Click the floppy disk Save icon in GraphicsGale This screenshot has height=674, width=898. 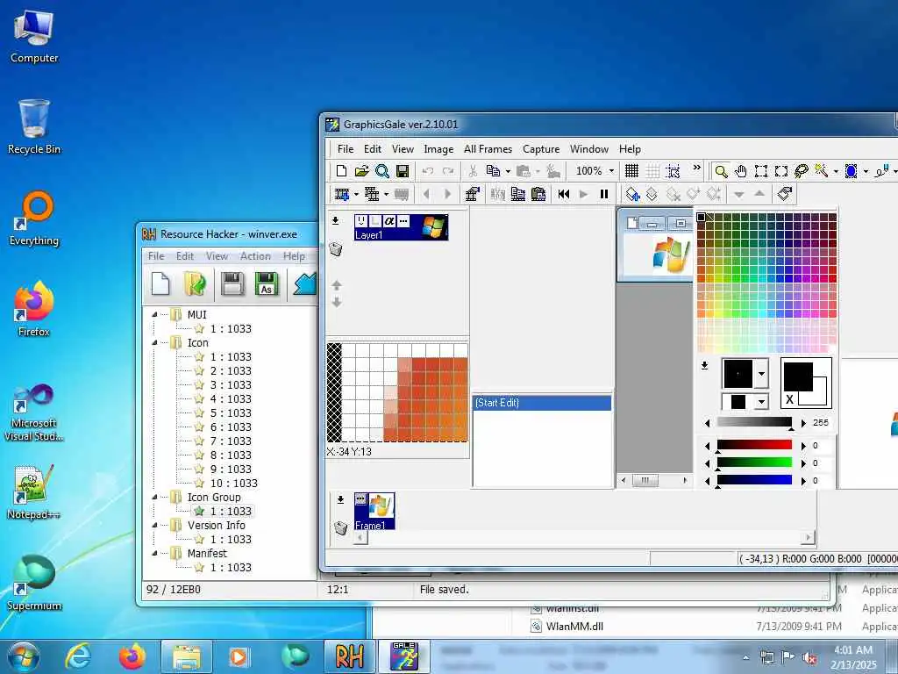[x=403, y=171]
